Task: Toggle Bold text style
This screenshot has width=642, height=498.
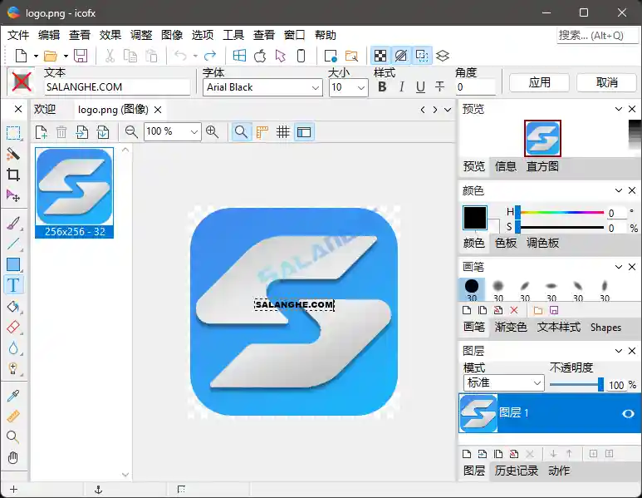Action: (382, 87)
